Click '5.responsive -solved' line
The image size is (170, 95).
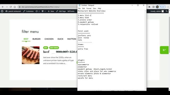[88, 24]
